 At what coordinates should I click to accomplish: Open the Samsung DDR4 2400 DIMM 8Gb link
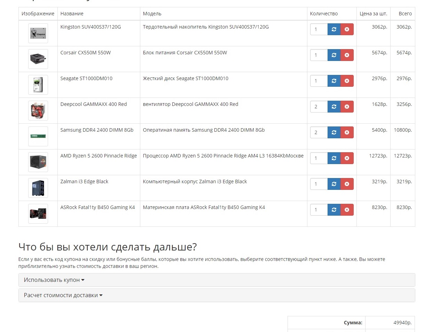click(x=97, y=130)
